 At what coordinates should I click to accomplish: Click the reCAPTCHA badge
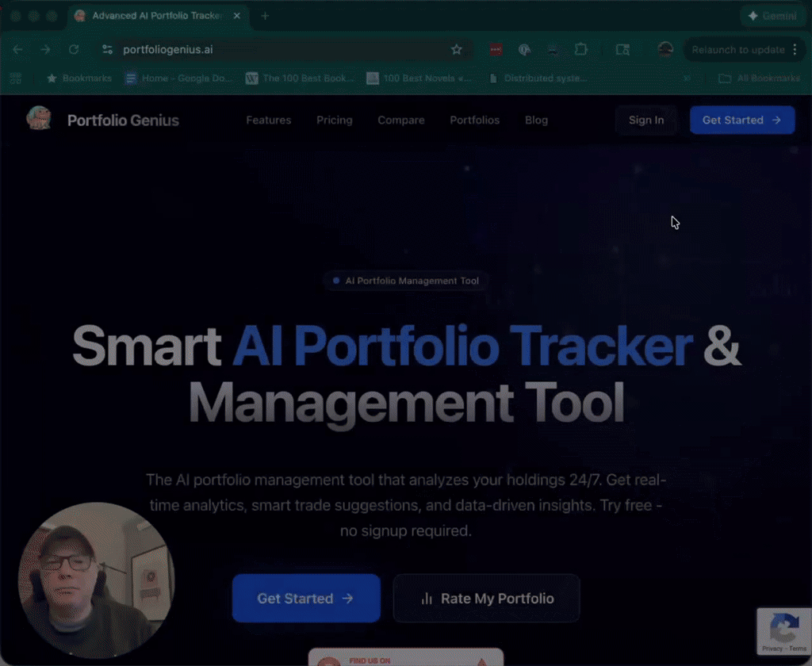784,631
